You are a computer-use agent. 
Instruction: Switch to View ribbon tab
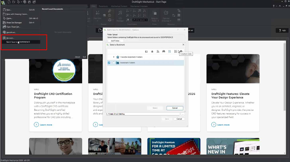point(94,6)
